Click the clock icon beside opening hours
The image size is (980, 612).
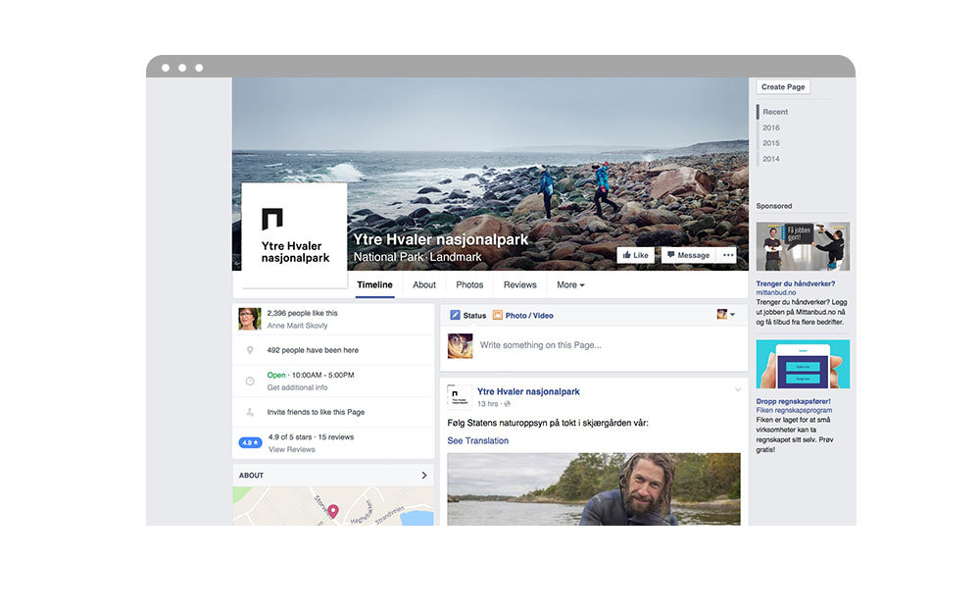[x=250, y=382]
